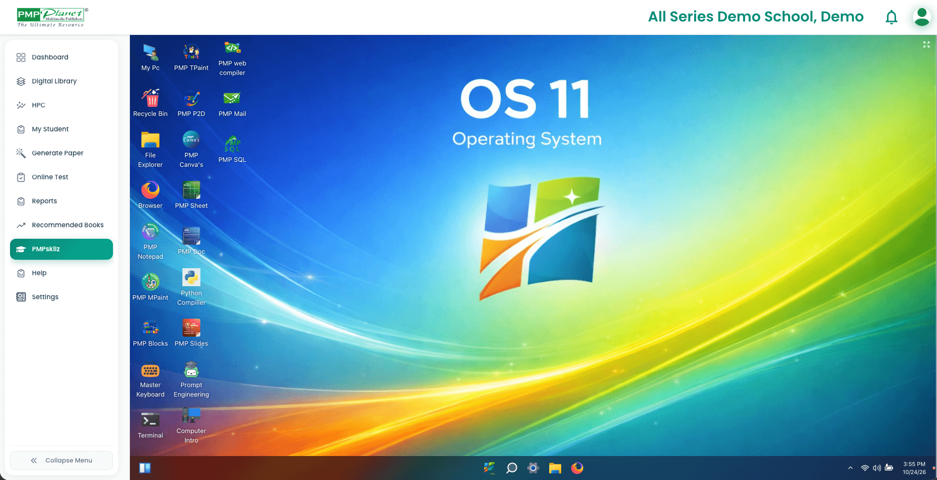Open PMP SQL application
Viewport: 937px width, 480px height.
(x=232, y=149)
